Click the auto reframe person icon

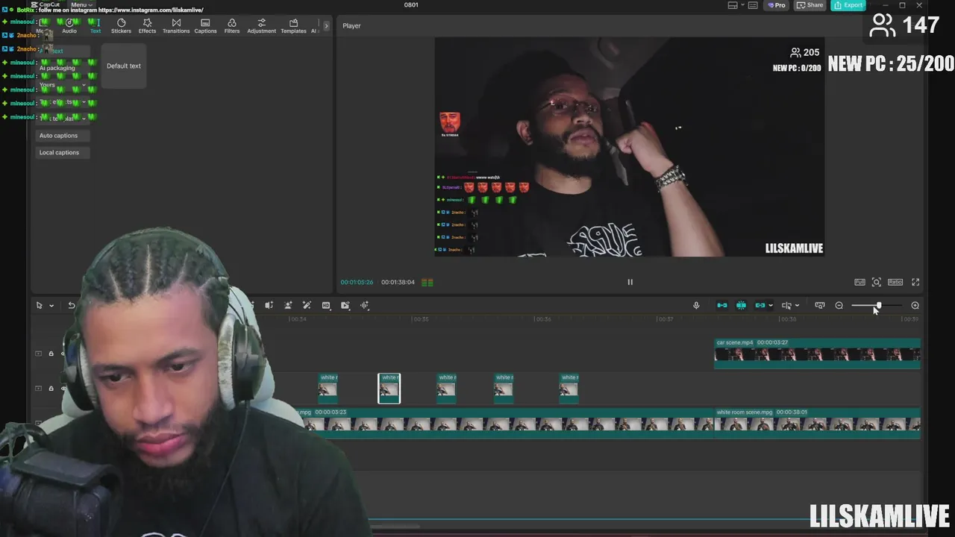click(x=288, y=305)
